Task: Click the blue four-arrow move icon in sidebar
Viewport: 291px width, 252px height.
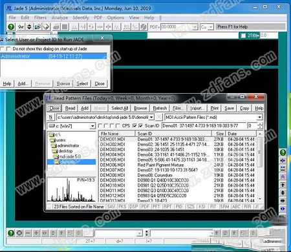Action: coord(283,160)
